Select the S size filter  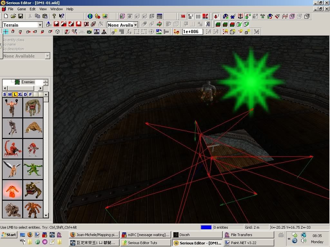click(5, 95)
